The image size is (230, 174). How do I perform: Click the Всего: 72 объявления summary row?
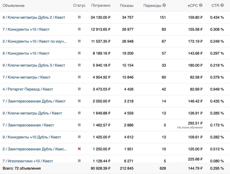[22, 168]
